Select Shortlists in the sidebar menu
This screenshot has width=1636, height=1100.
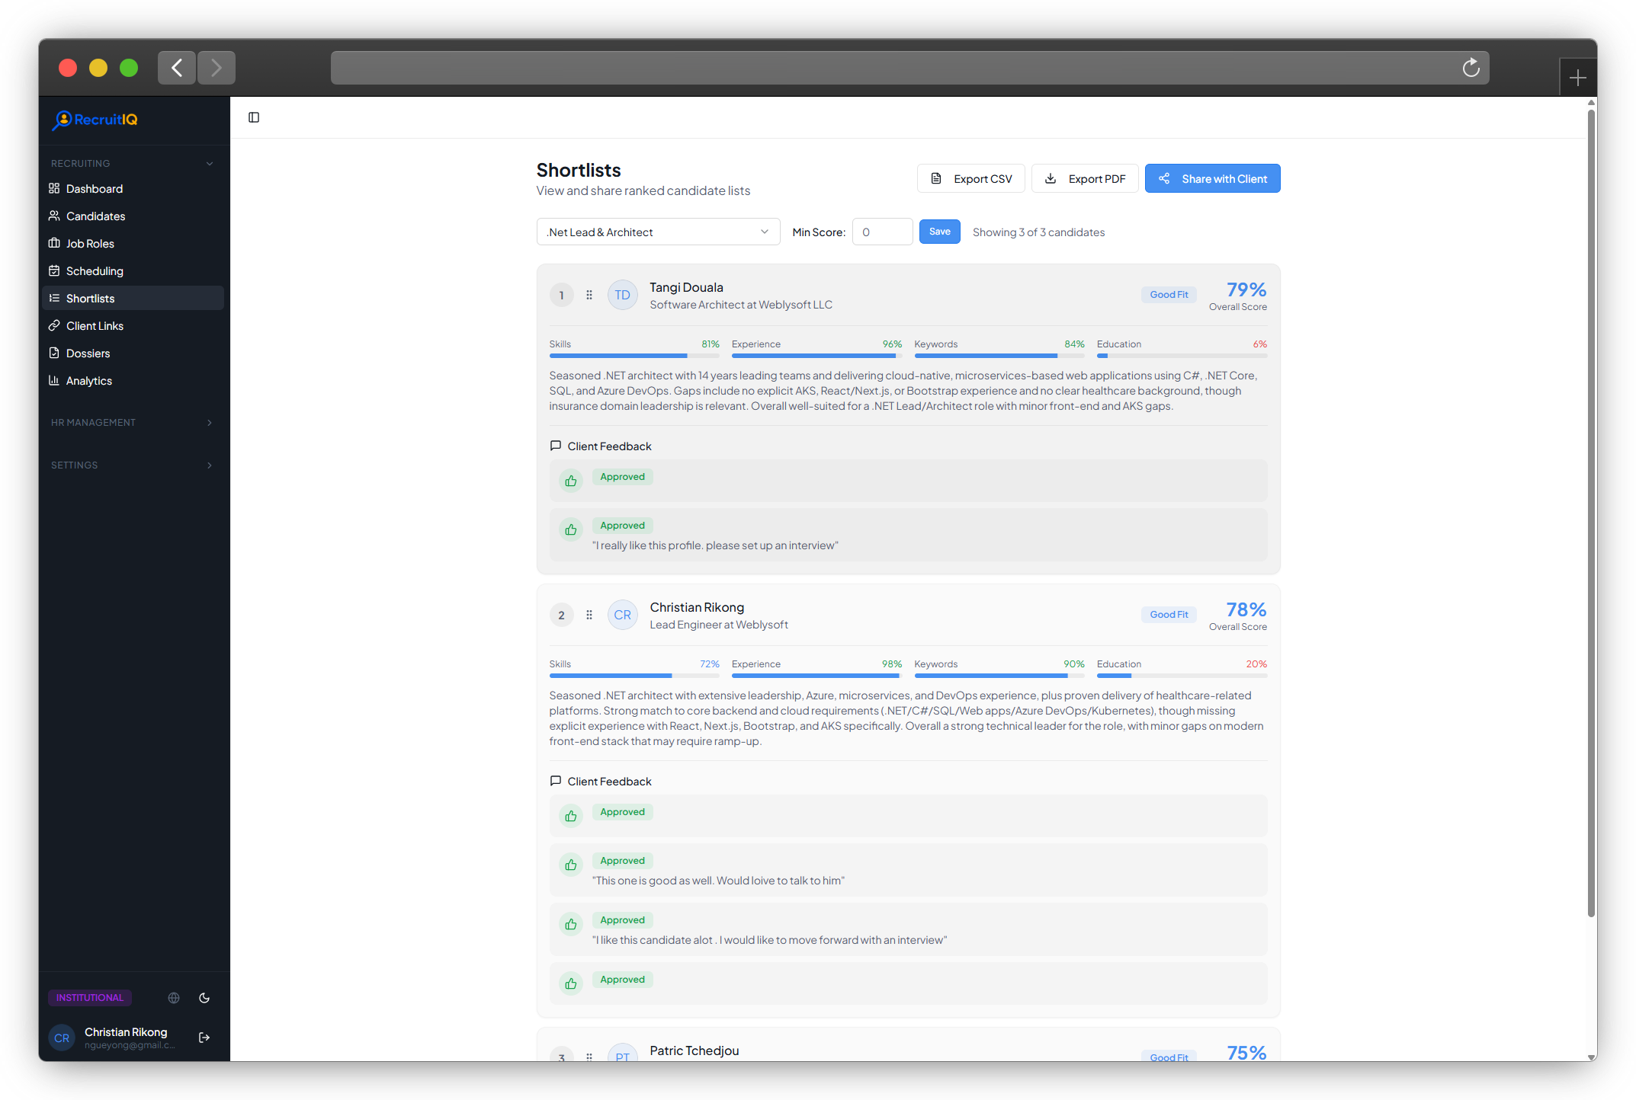click(90, 298)
